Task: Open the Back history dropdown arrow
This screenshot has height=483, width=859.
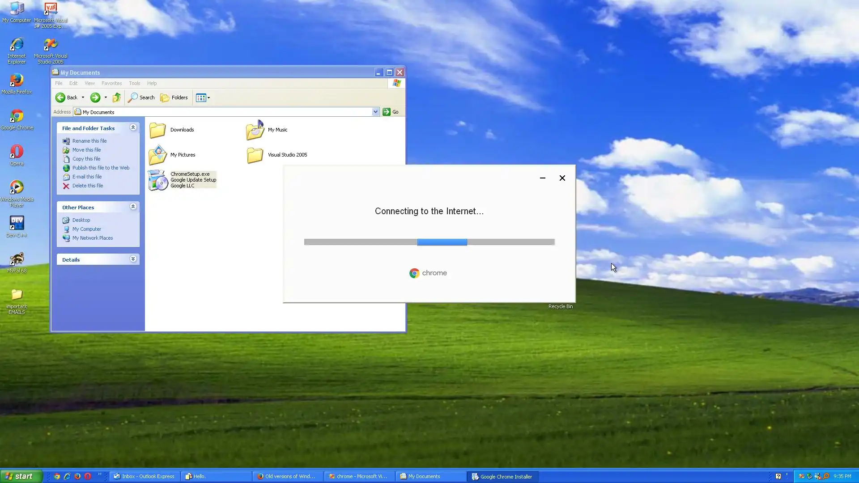Action: pyautogui.click(x=83, y=97)
